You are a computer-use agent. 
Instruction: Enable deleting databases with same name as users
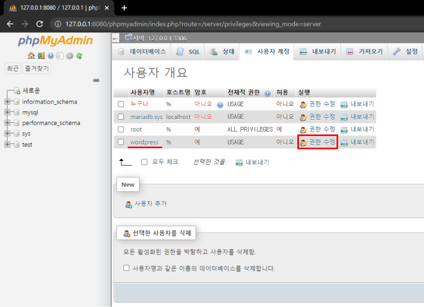coord(126,268)
